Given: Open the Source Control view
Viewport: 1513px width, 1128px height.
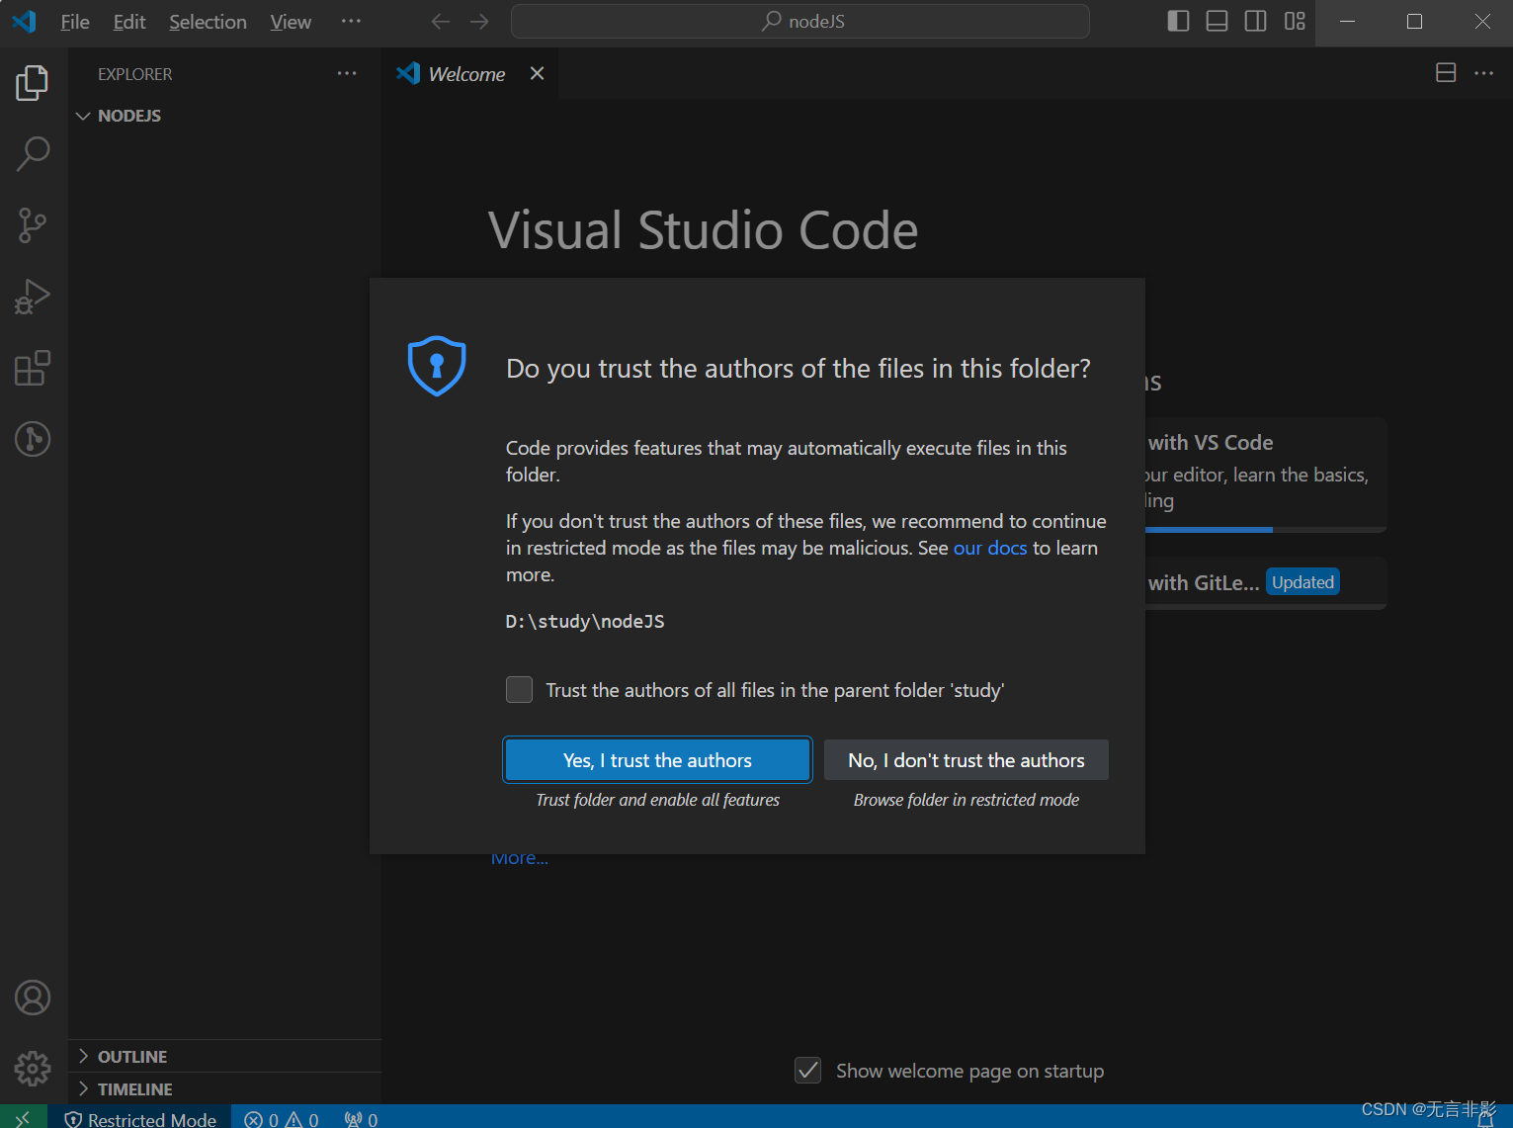Looking at the screenshot, I should 33,225.
